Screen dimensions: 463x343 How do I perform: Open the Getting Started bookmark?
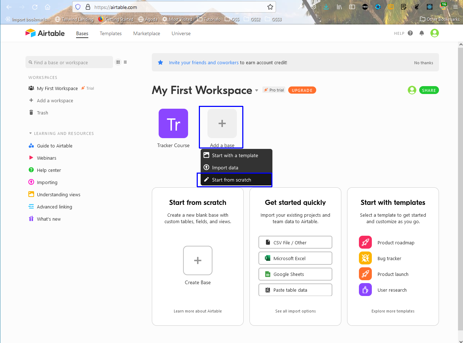click(x=116, y=19)
